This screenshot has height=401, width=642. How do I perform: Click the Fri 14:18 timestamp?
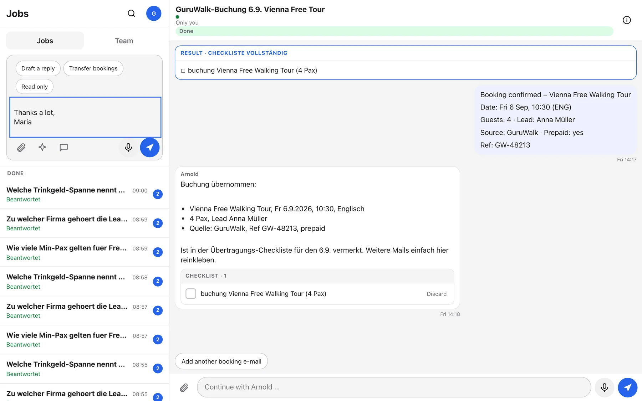[x=450, y=314]
